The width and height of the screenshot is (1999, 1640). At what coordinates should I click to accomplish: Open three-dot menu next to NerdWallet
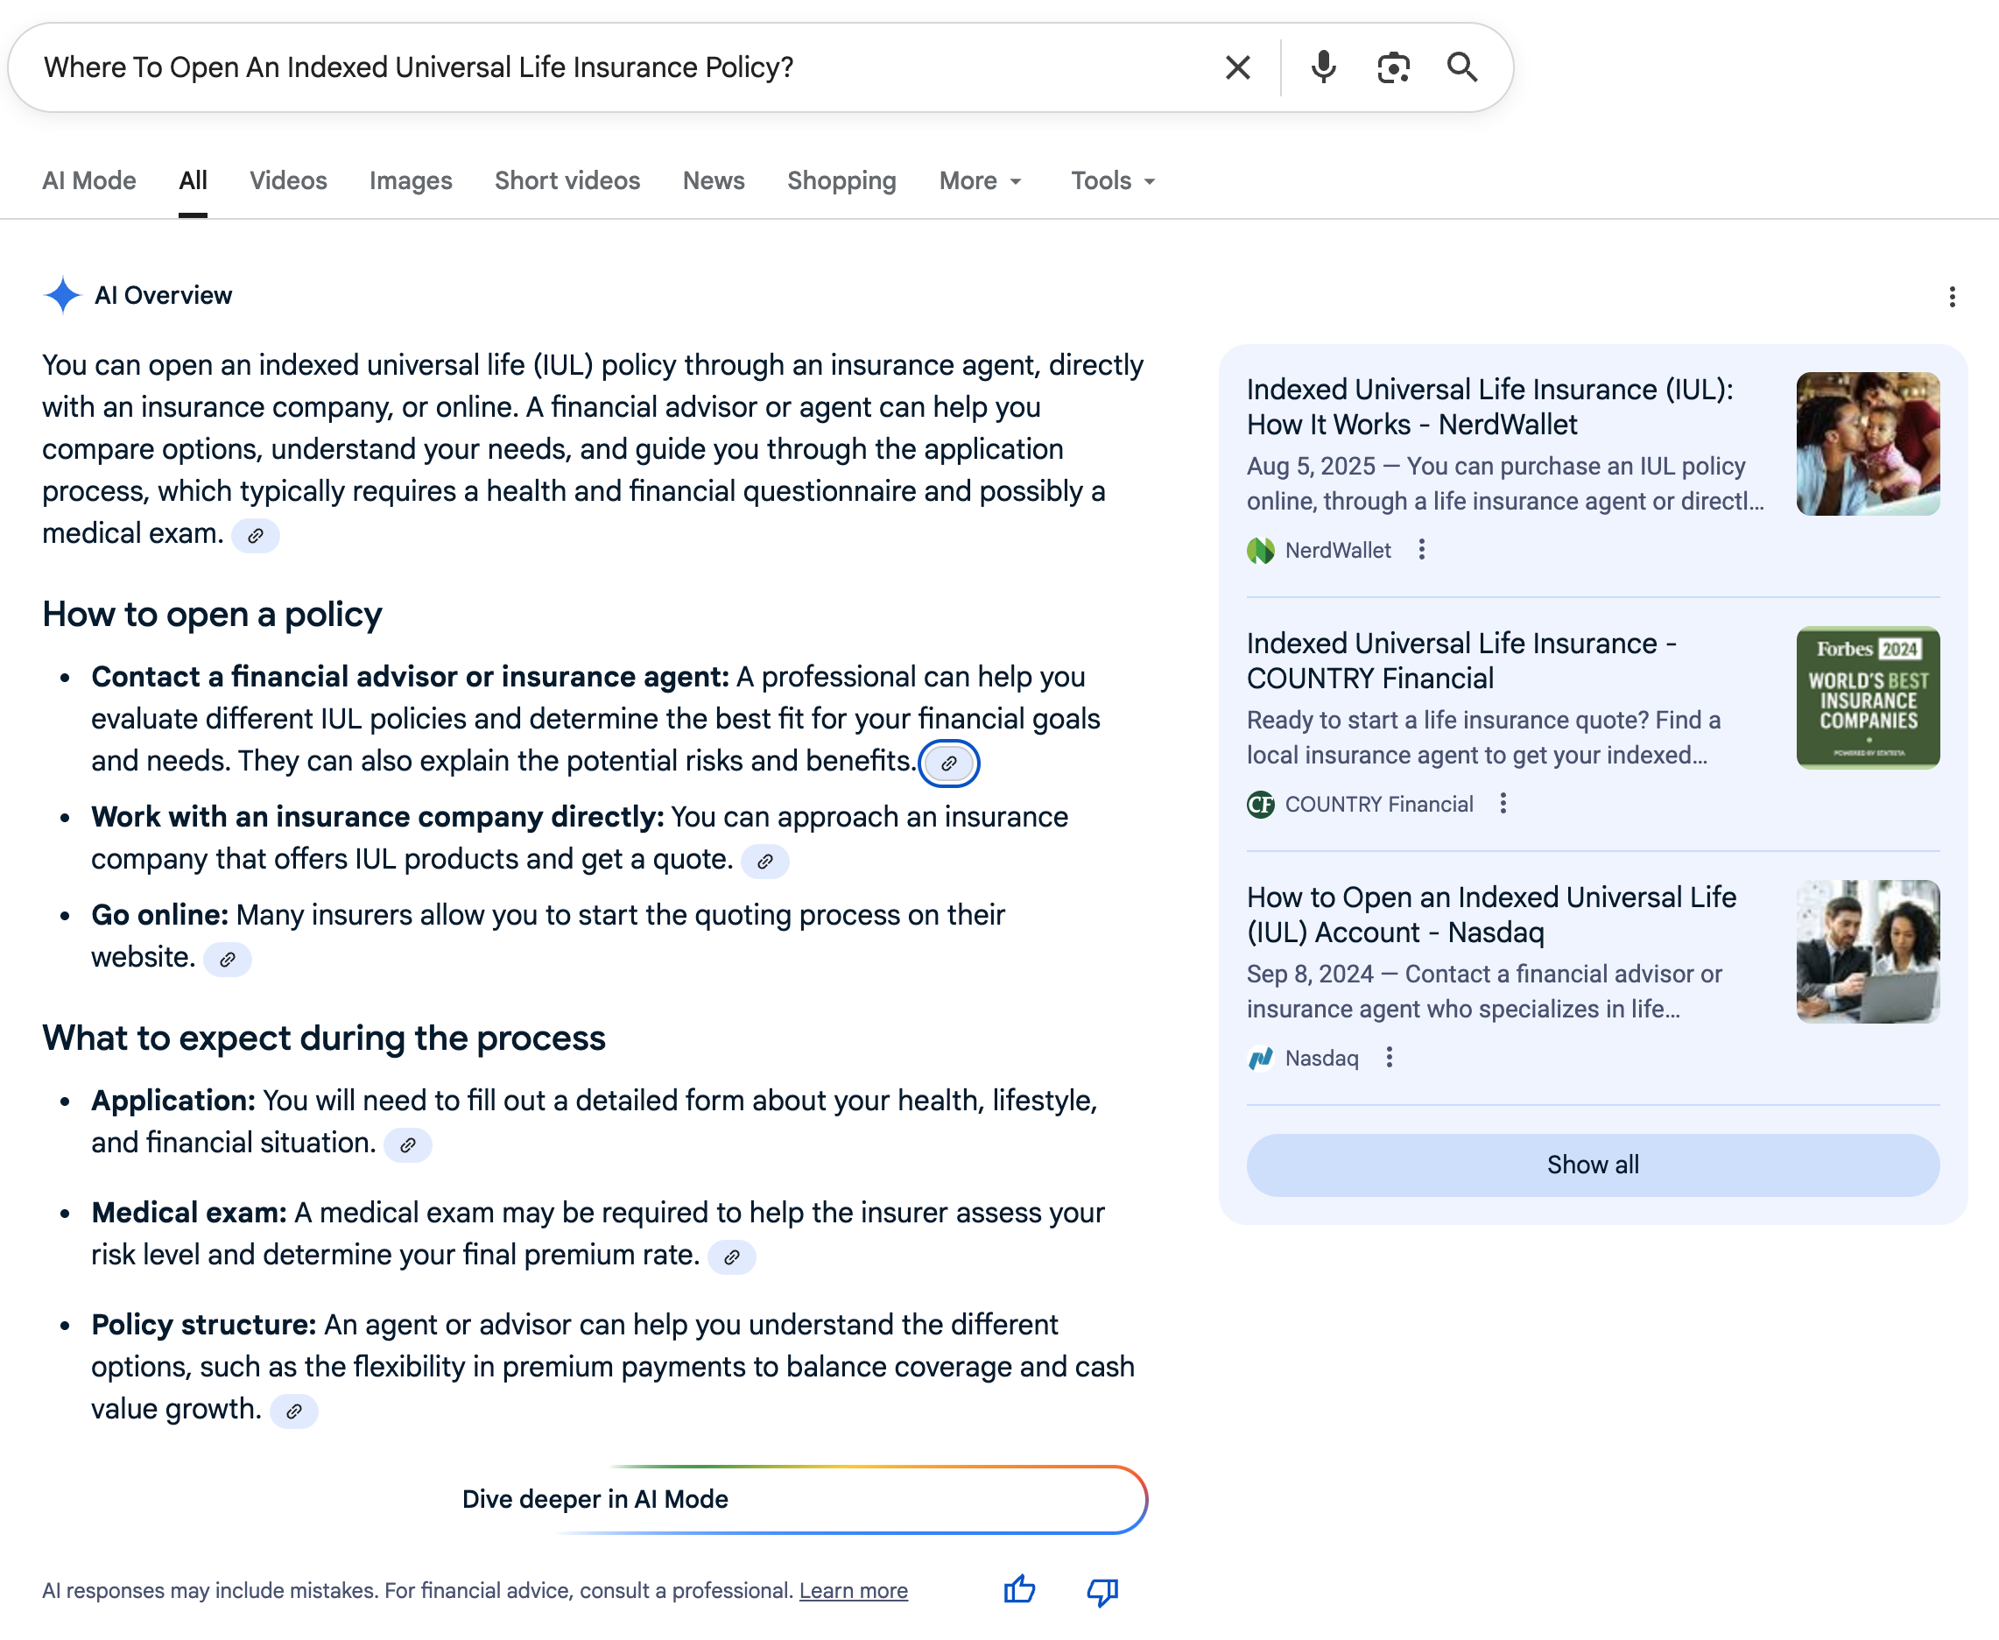coord(1422,550)
